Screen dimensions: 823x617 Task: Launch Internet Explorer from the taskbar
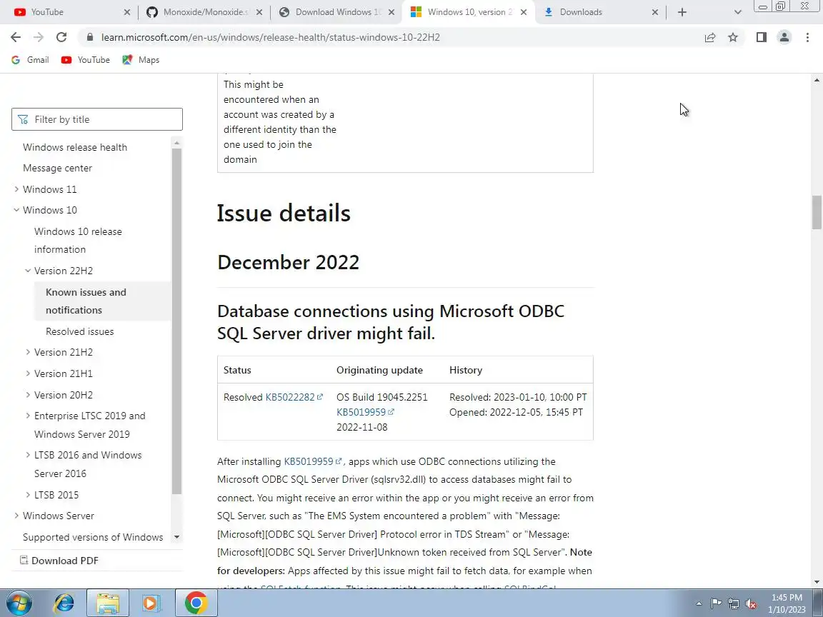pyautogui.click(x=64, y=603)
